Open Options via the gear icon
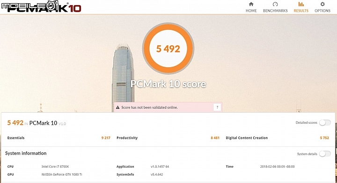Screen dimensions: 337x183 pos(322,4)
